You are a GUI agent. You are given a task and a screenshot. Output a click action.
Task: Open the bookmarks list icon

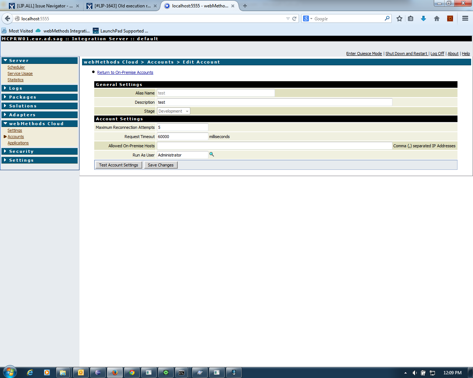(x=411, y=18)
